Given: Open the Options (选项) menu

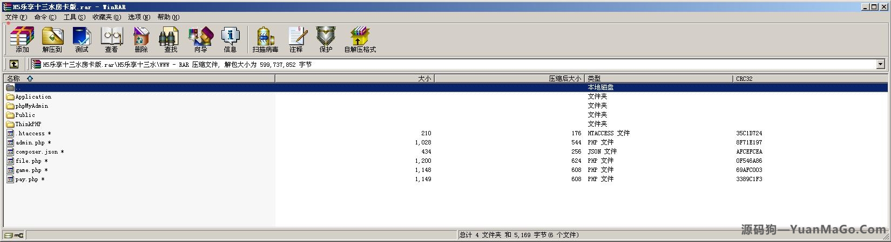Looking at the screenshot, I should (139, 17).
